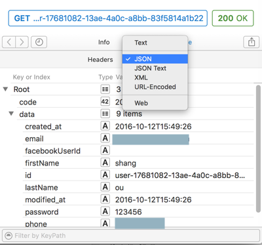Click the filter icon in KeyPath field
This screenshot has width=262, height=245.
[9, 236]
